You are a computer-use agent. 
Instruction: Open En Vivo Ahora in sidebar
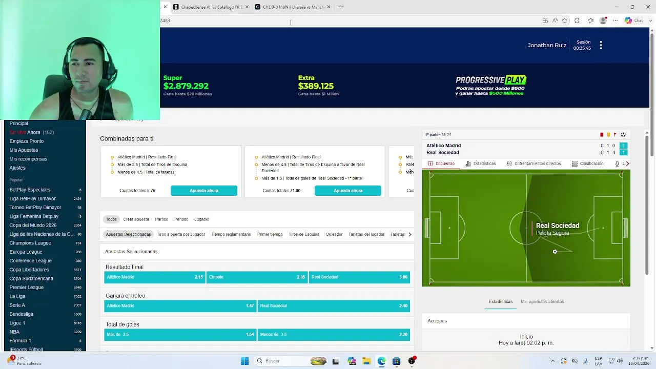pos(31,132)
